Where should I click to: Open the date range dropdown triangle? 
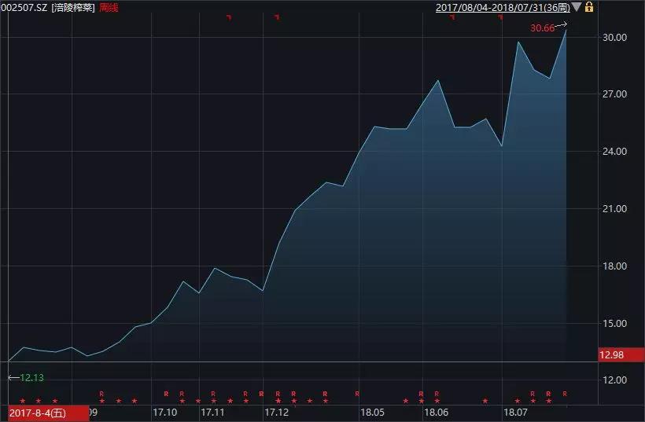click(x=577, y=7)
